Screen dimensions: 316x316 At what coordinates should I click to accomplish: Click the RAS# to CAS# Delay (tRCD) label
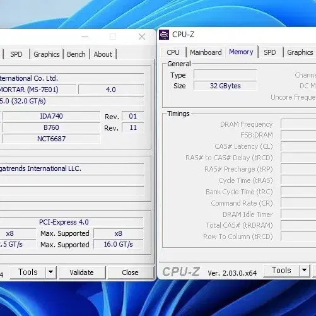coord(229,158)
